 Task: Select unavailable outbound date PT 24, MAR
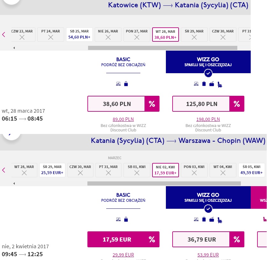coord(51,34)
